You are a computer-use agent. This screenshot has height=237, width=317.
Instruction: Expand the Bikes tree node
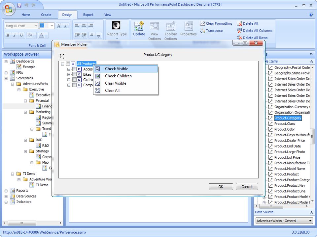[69, 74]
